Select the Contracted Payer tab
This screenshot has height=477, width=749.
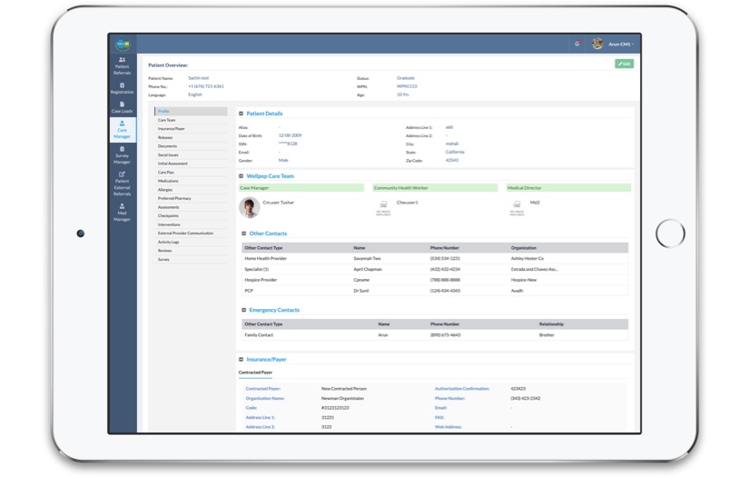click(x=255, y=373)
